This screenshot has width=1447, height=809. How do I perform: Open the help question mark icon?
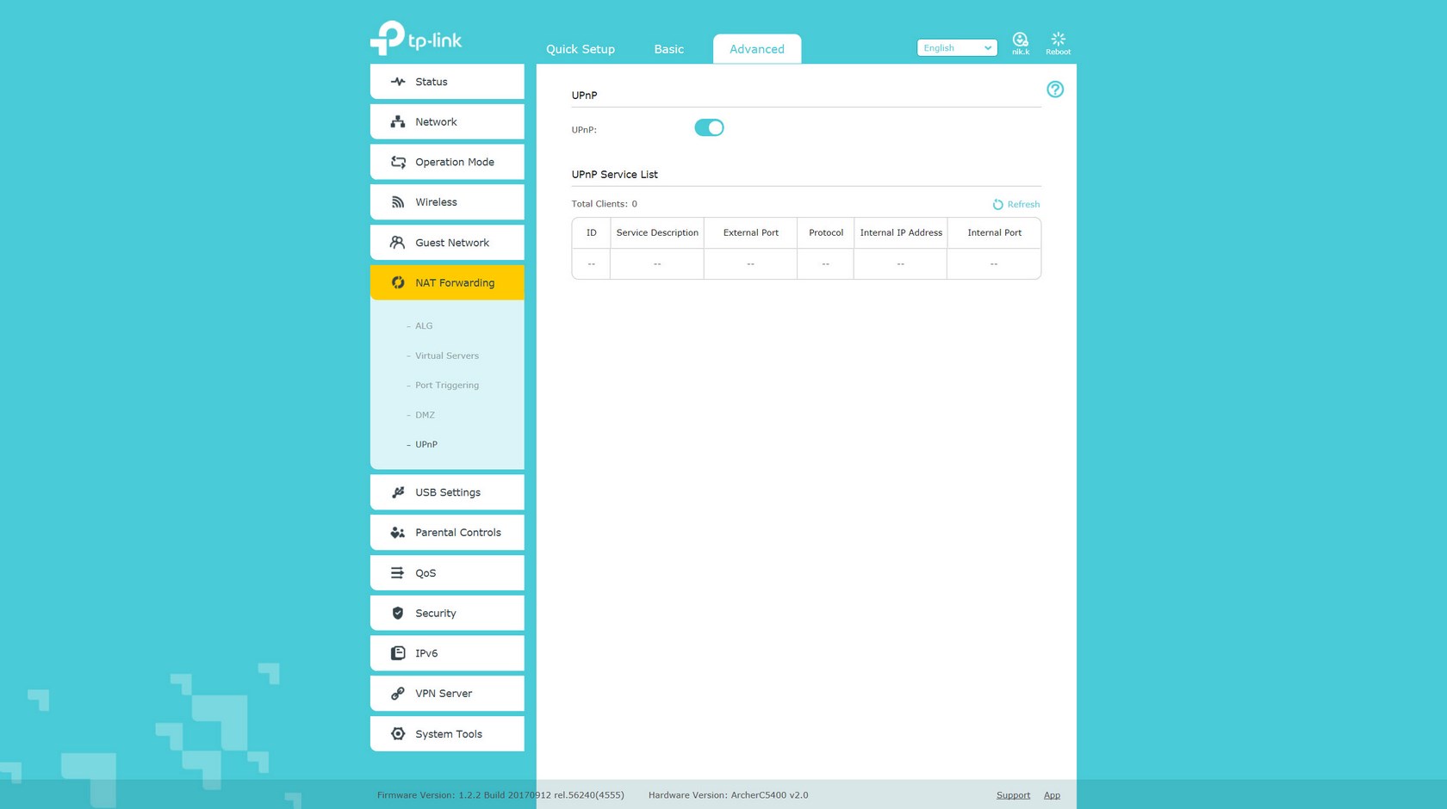(x=1055, y=90)
